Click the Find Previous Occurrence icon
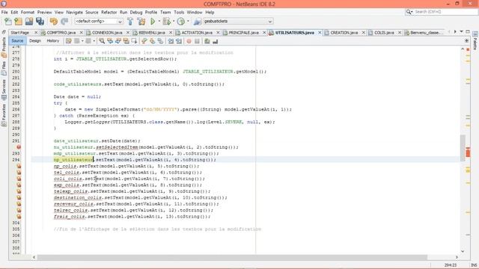 (x=110, y=41)
